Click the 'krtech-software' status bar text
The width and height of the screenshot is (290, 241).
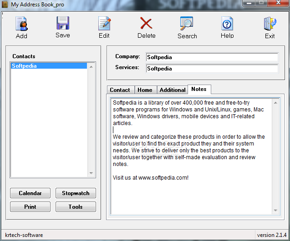tap(24, 235)
